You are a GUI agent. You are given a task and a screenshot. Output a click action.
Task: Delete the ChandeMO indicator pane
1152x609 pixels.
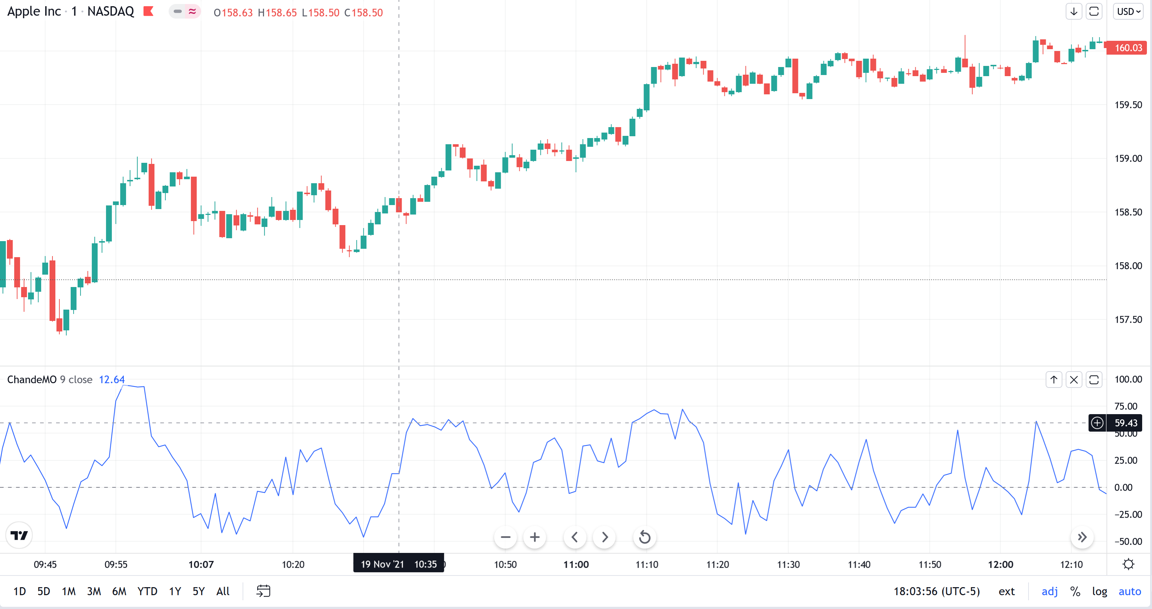point(1074,380)
